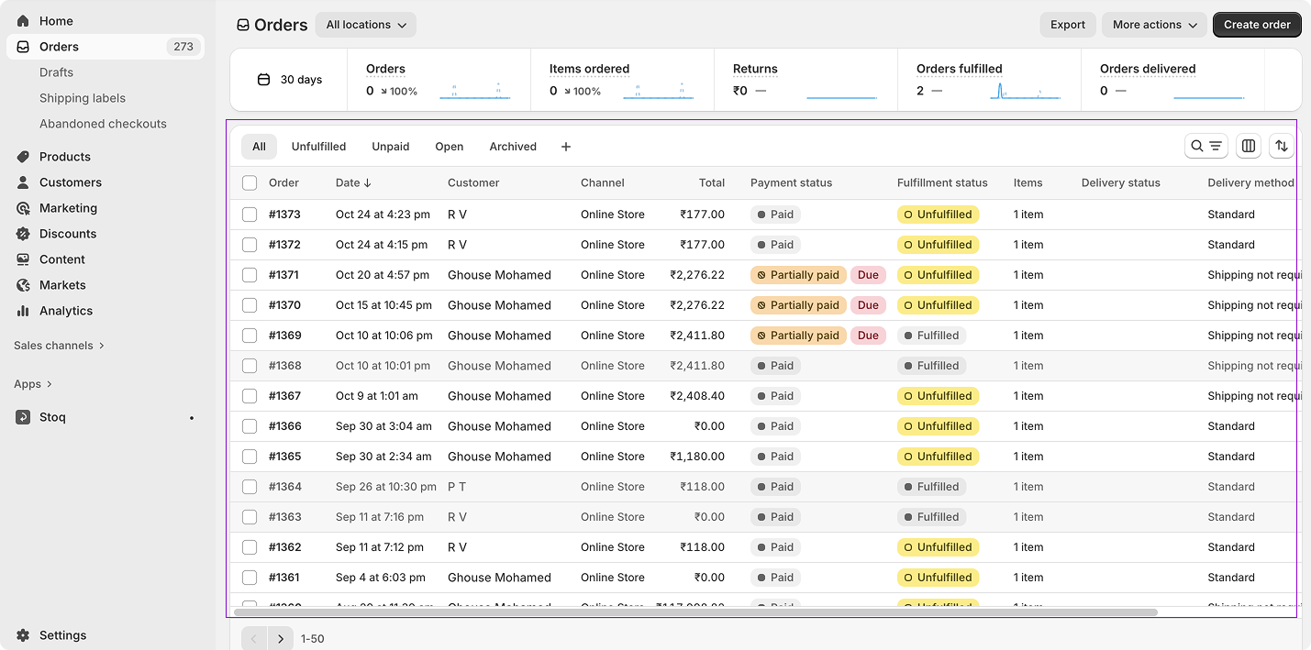This screenshot has width=1311, height=650.
Task: Open Settings at the bottom left
Action: [x=62, y=635]
